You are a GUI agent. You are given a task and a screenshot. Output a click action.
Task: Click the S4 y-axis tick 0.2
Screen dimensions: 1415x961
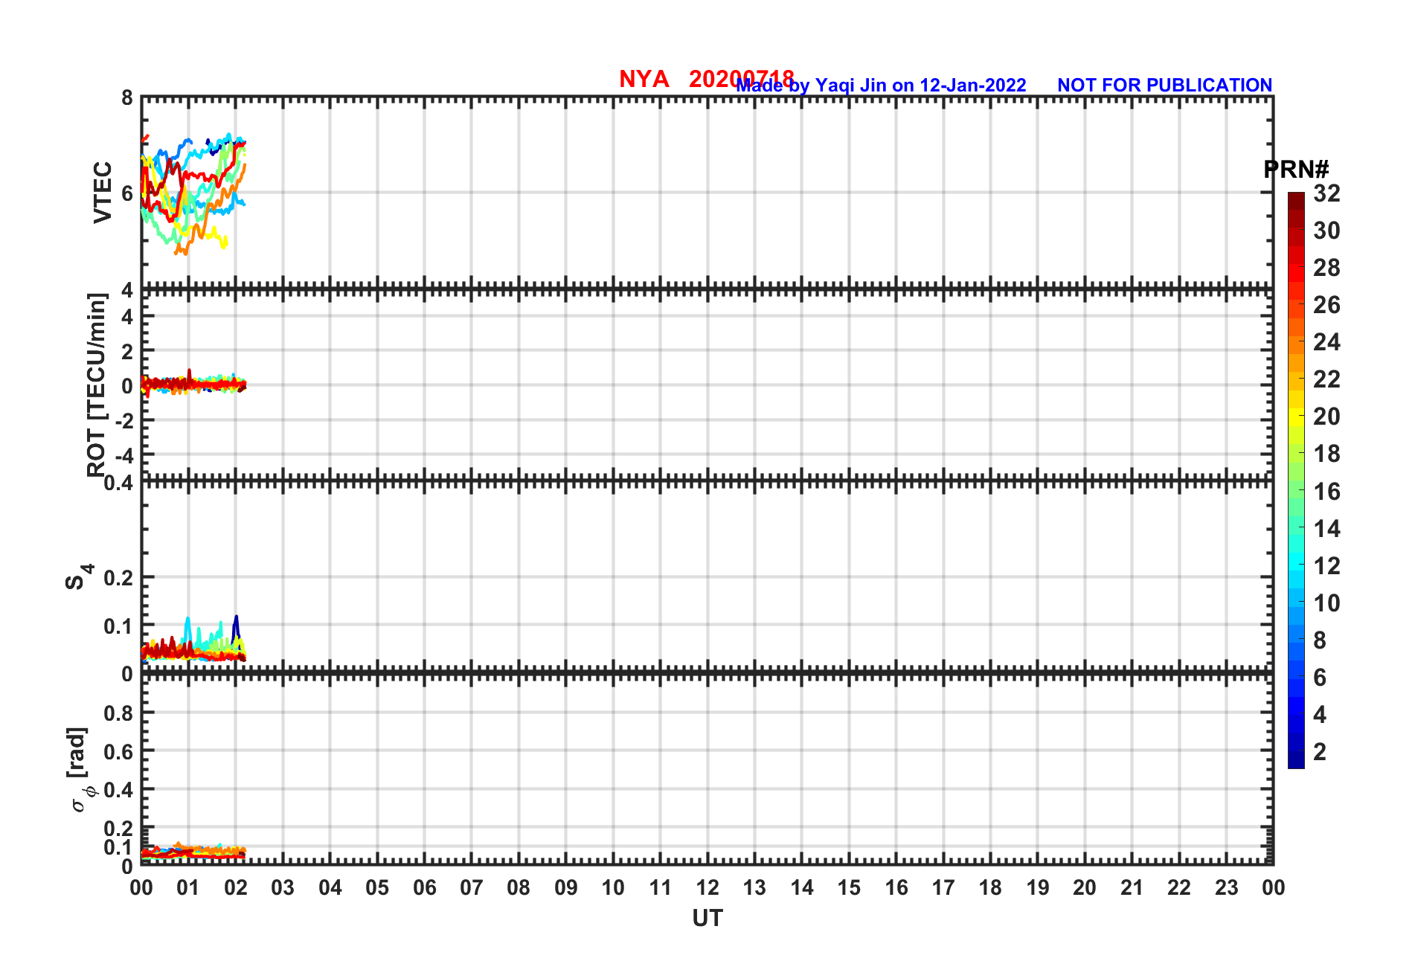click(119, 578)
